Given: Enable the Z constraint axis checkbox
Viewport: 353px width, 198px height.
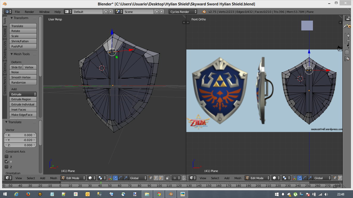Looking at the screenshot, I should pyautogui.click(x=7, y=167).
